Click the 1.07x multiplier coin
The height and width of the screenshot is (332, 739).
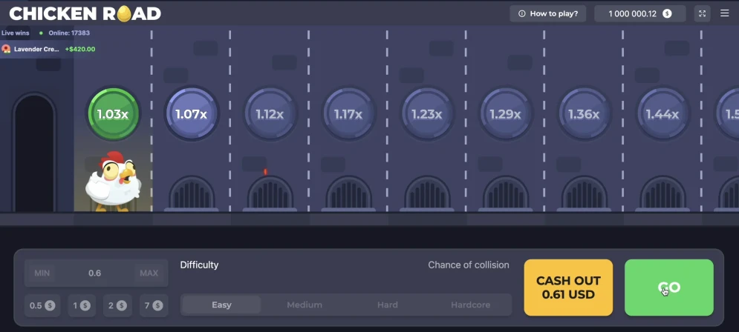pos(191,114)
